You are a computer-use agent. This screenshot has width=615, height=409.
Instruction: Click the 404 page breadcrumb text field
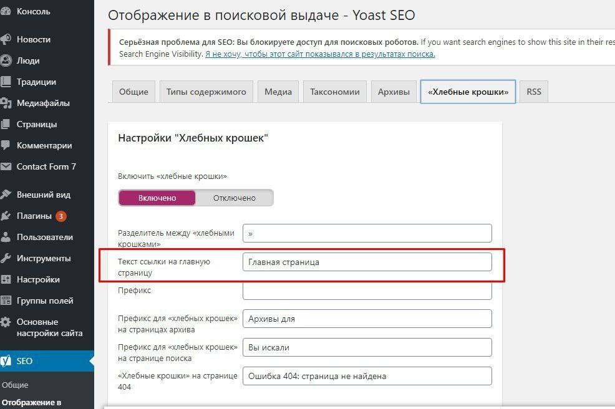367,376
